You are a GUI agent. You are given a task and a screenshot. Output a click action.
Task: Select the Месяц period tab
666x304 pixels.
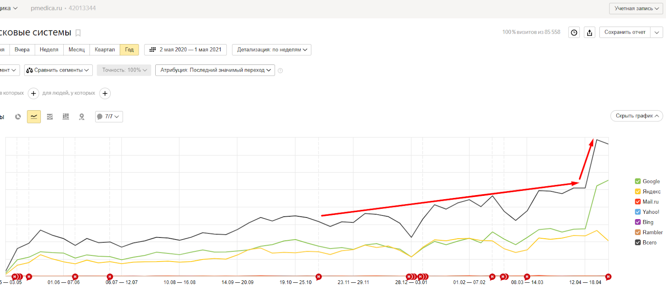tap(77, 49)
